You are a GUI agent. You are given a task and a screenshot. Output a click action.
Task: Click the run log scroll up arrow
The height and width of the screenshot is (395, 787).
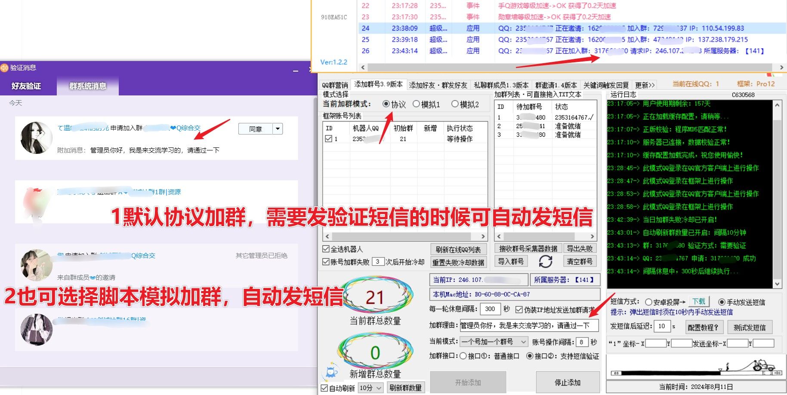pos(777,105)
